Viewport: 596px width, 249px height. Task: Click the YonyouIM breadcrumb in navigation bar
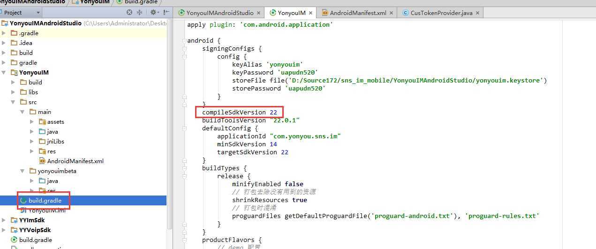point(92,2)
